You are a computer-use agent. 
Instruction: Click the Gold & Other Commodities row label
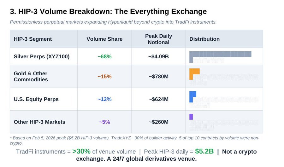coord(31,77)
